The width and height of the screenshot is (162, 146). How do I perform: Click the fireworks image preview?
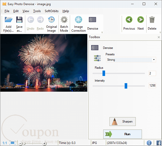click(44, 63)
